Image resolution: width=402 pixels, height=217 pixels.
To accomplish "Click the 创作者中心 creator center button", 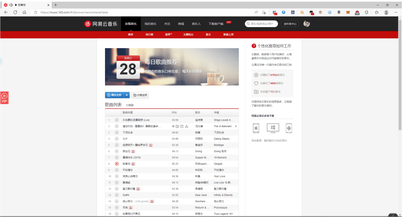I will point(290,24).
